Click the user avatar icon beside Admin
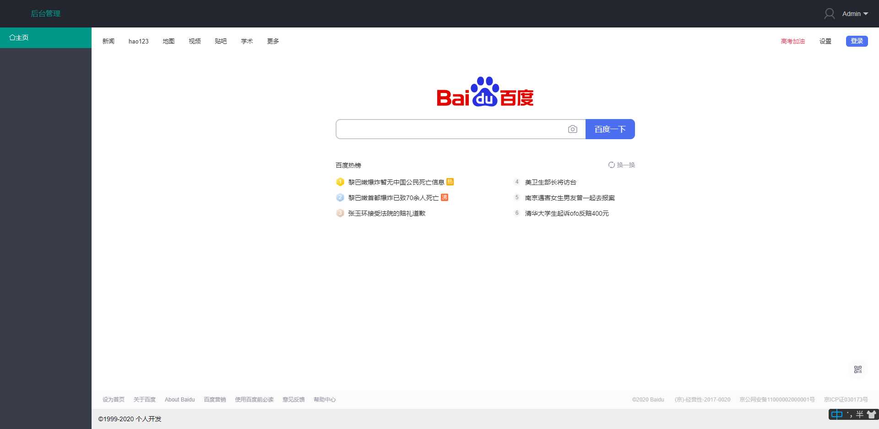879x429 pixels. click(829, 14)
